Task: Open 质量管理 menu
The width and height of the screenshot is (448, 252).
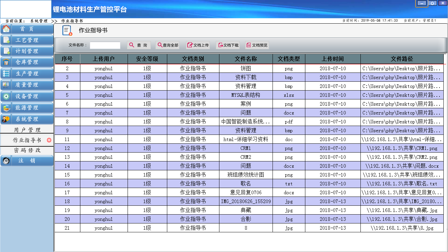Action: point(27,85)
